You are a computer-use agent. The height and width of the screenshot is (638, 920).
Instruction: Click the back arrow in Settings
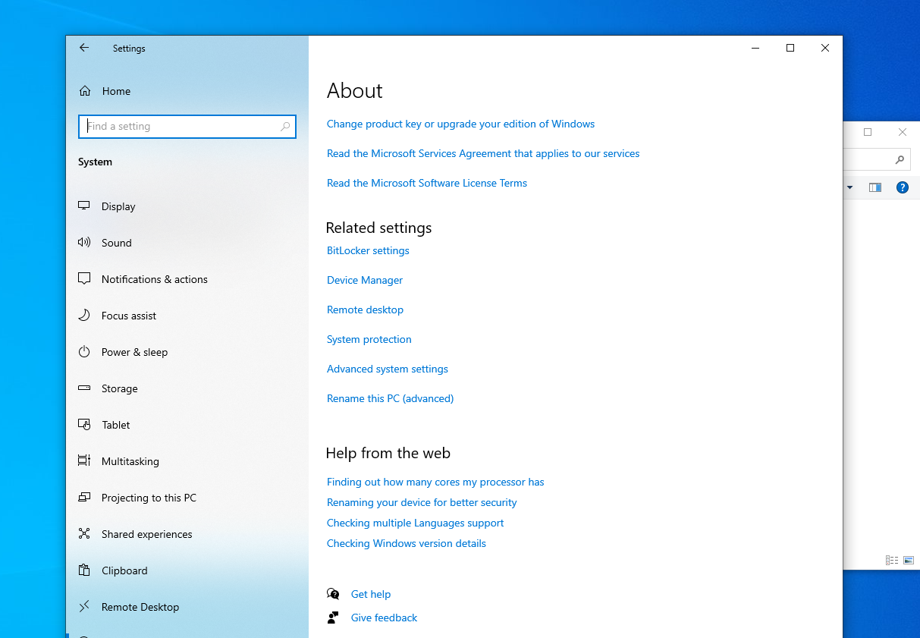[x=84, y=48]
